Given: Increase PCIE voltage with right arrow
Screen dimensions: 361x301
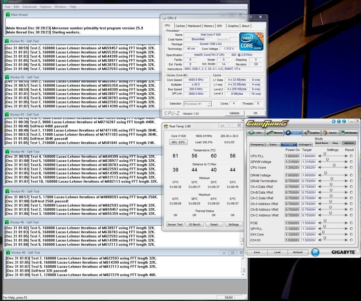Looking at the screenshot, I should point(346,223).
